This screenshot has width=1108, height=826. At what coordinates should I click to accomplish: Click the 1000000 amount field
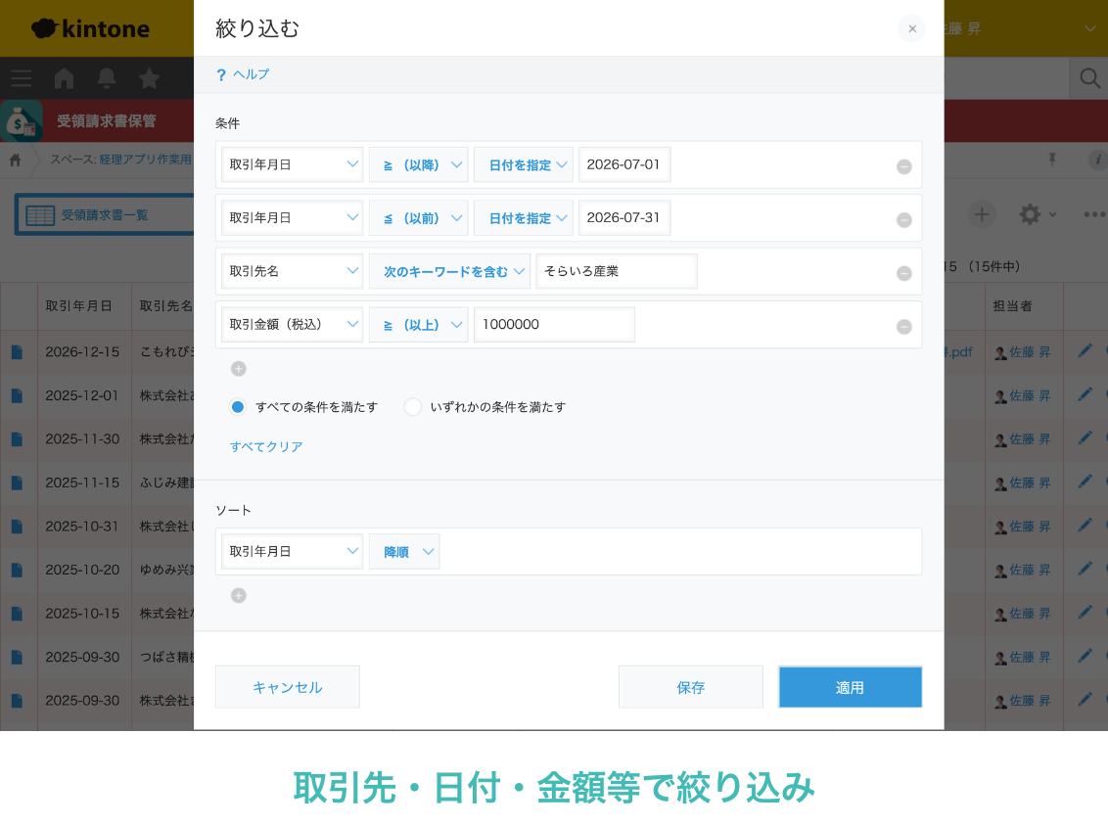[x=554, y=324]
